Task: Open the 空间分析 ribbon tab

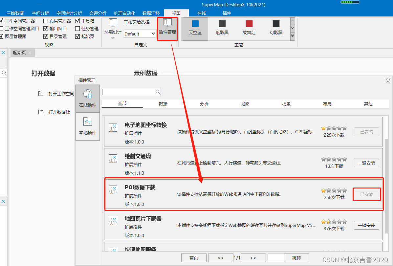Action: coord(40,13)
